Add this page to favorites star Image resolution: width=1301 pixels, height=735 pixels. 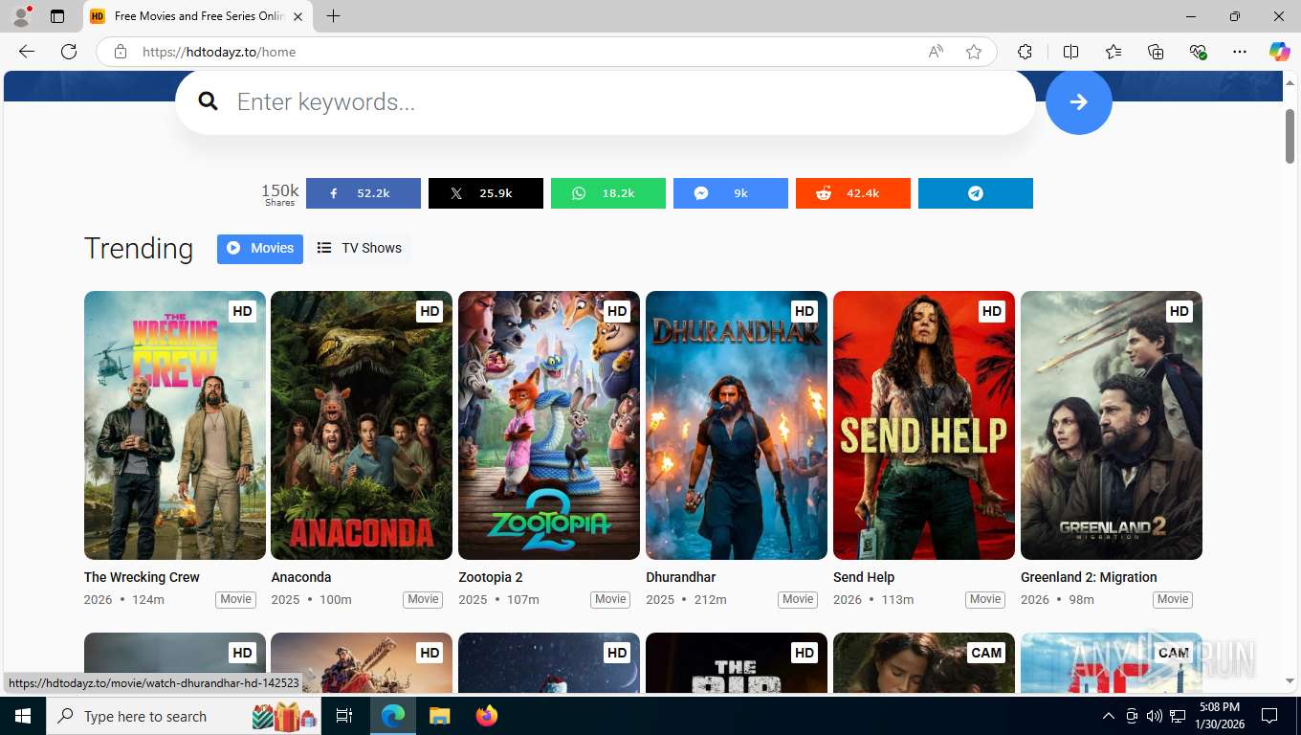pos(974,52)
